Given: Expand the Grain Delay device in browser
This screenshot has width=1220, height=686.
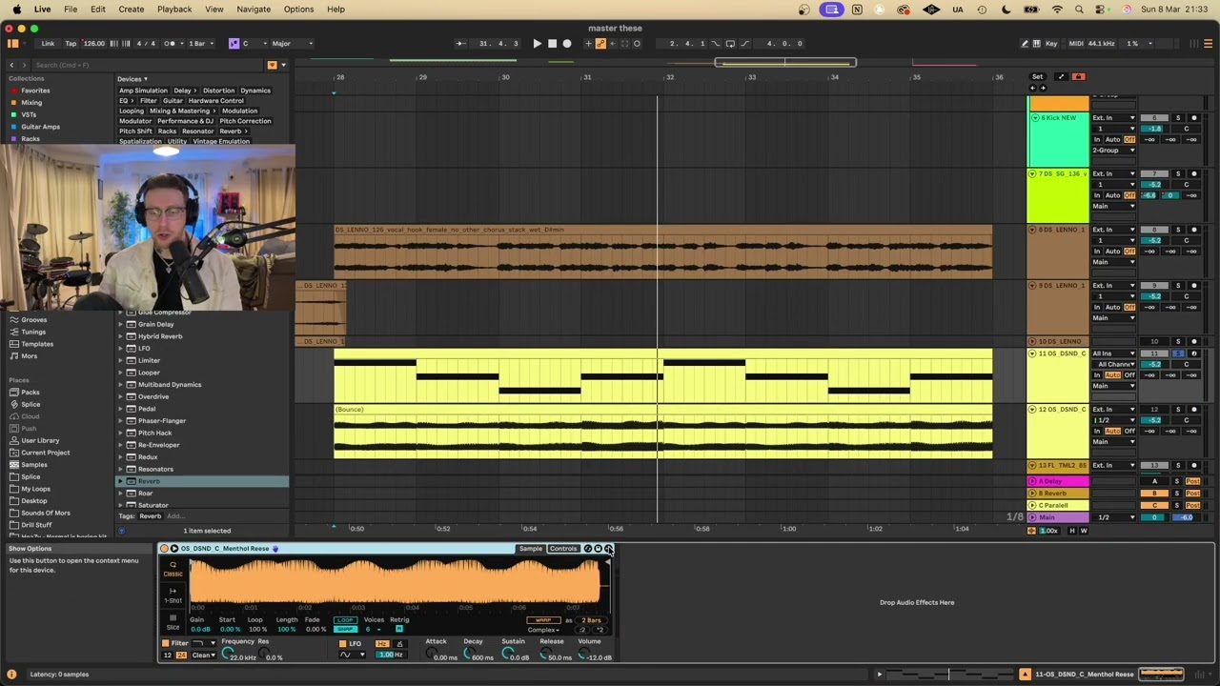Looking at the screenshot, I should [x=121, y=324].
